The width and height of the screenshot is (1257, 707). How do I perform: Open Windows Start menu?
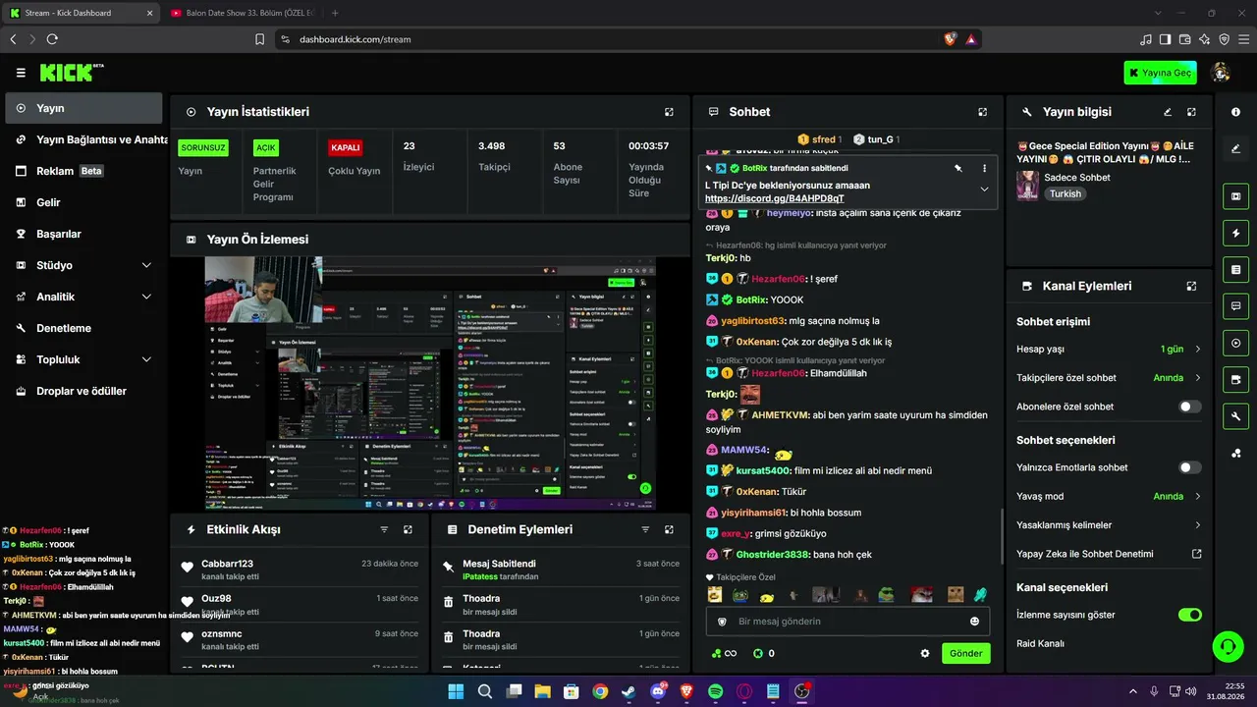456,691
